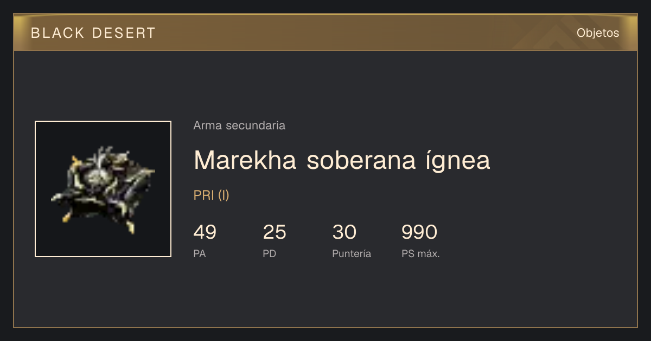Select the PA value 49
Image resolution: width=651 pixels, height=341 pixels.
point(205,232)
